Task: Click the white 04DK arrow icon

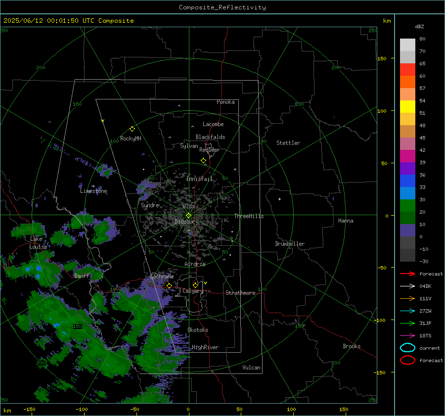Action: coord(407,286)
